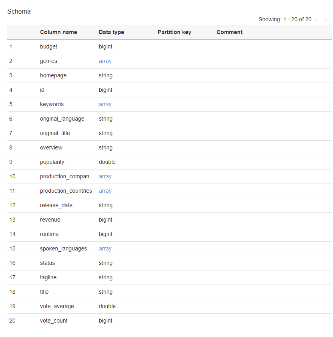Open the array type link for genres
This screenshot has height=337, width=333.
[105, 61]
